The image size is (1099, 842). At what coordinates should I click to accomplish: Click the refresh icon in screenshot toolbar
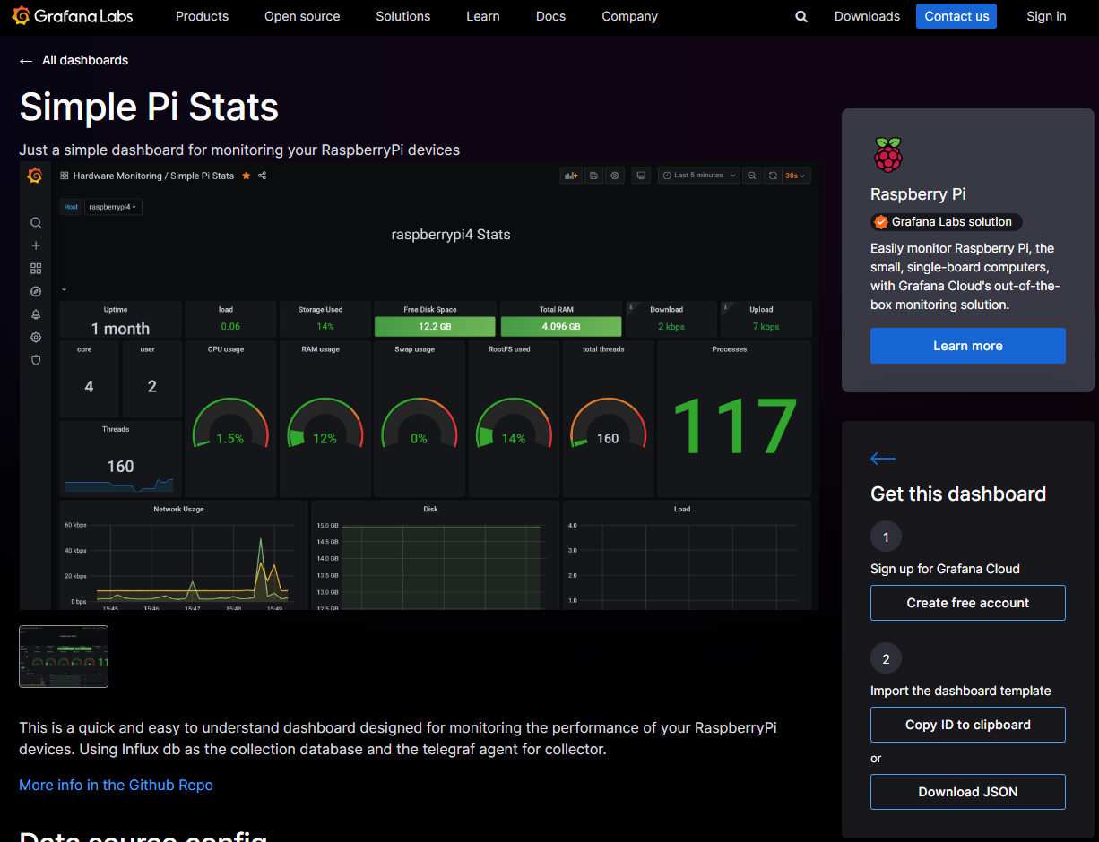point(773,176)
